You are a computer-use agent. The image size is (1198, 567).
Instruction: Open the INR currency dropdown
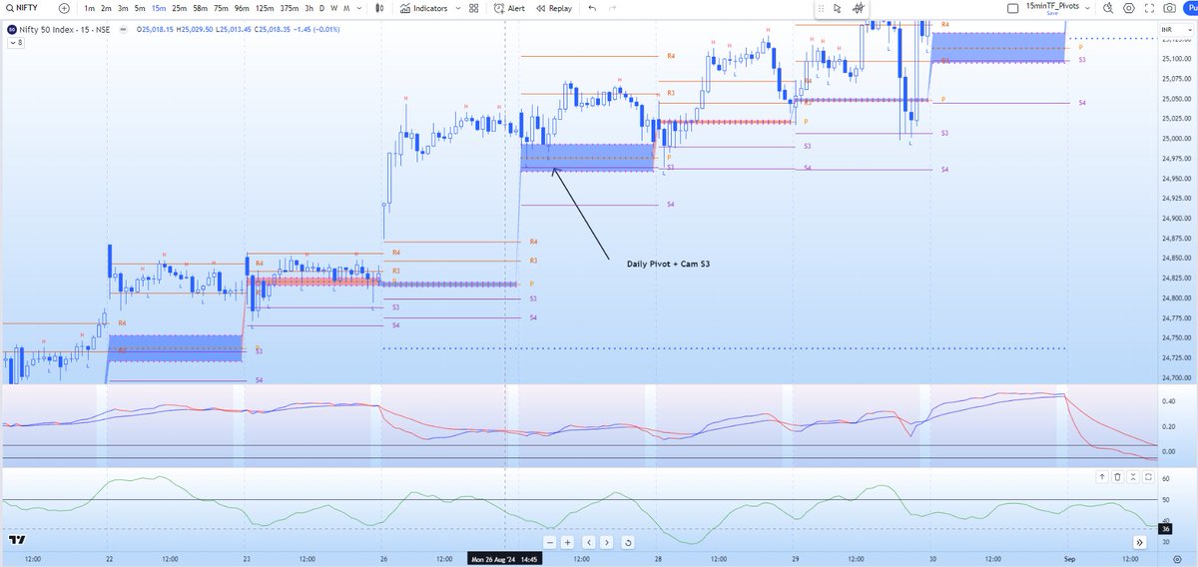coord(1175,29)
